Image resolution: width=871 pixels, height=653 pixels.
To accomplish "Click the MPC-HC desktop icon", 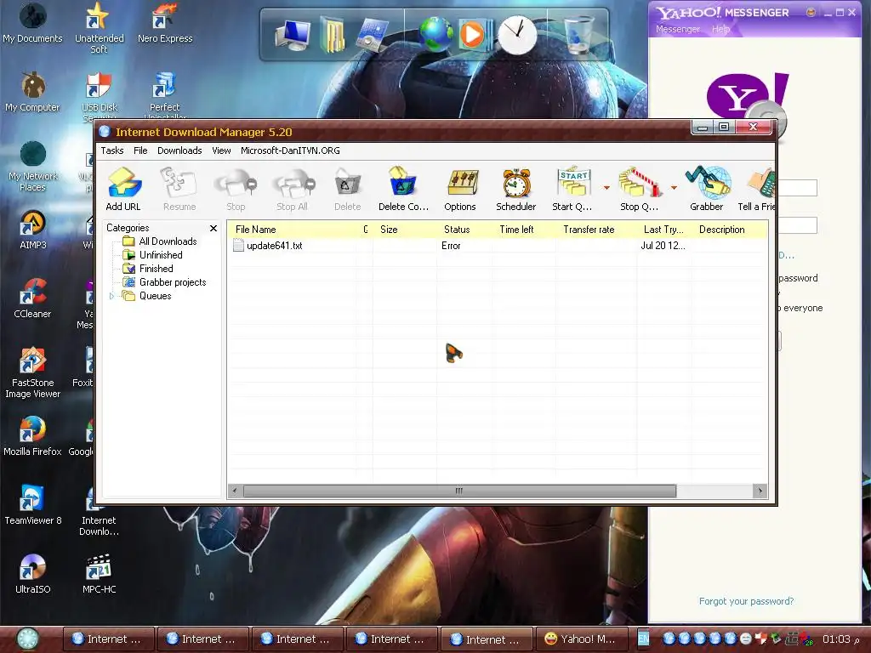I will tap(99, 574).
